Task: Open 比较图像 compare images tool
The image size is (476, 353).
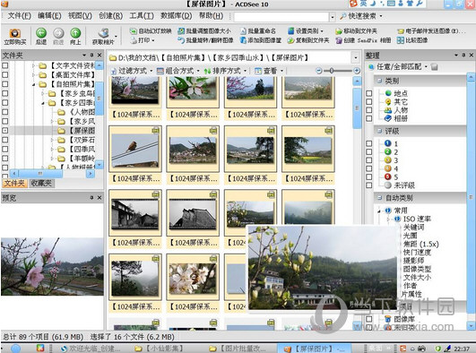Action: 412,40
